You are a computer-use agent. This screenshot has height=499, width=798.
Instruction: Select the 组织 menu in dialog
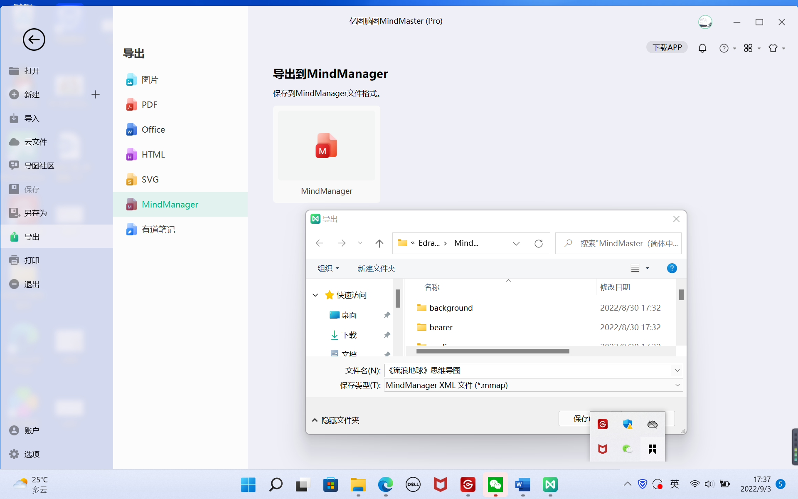pos(328,268)
